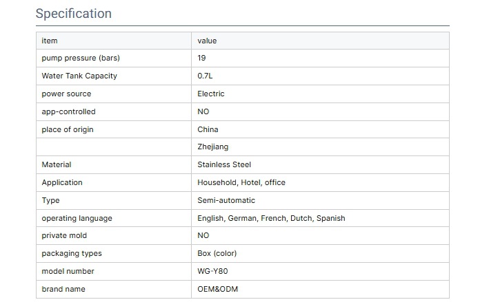The height and width of the screenshot is (302, 489).
Task: Click the power source label
Action: (x=66, y=94)
